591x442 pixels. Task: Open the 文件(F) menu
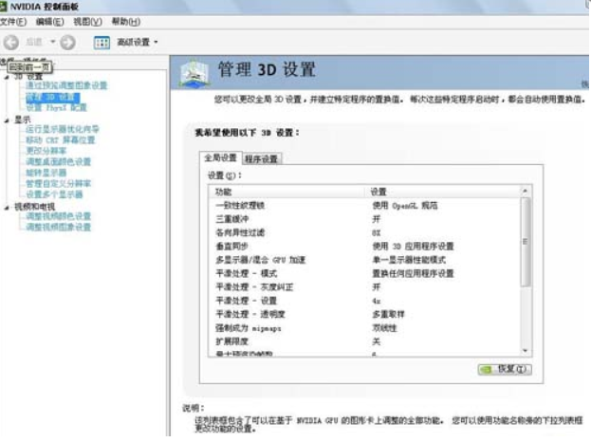click(13, 22)
